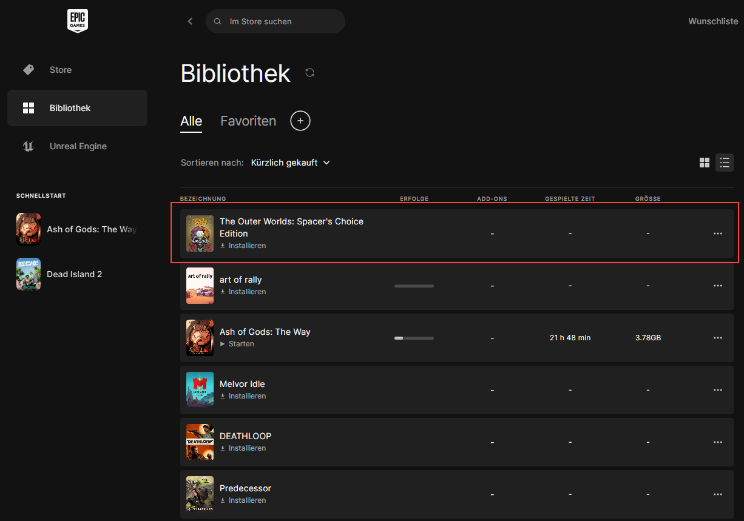Install DEATHLOOP
This screenshot has width=744, height=521.
(x=243, y=448)
